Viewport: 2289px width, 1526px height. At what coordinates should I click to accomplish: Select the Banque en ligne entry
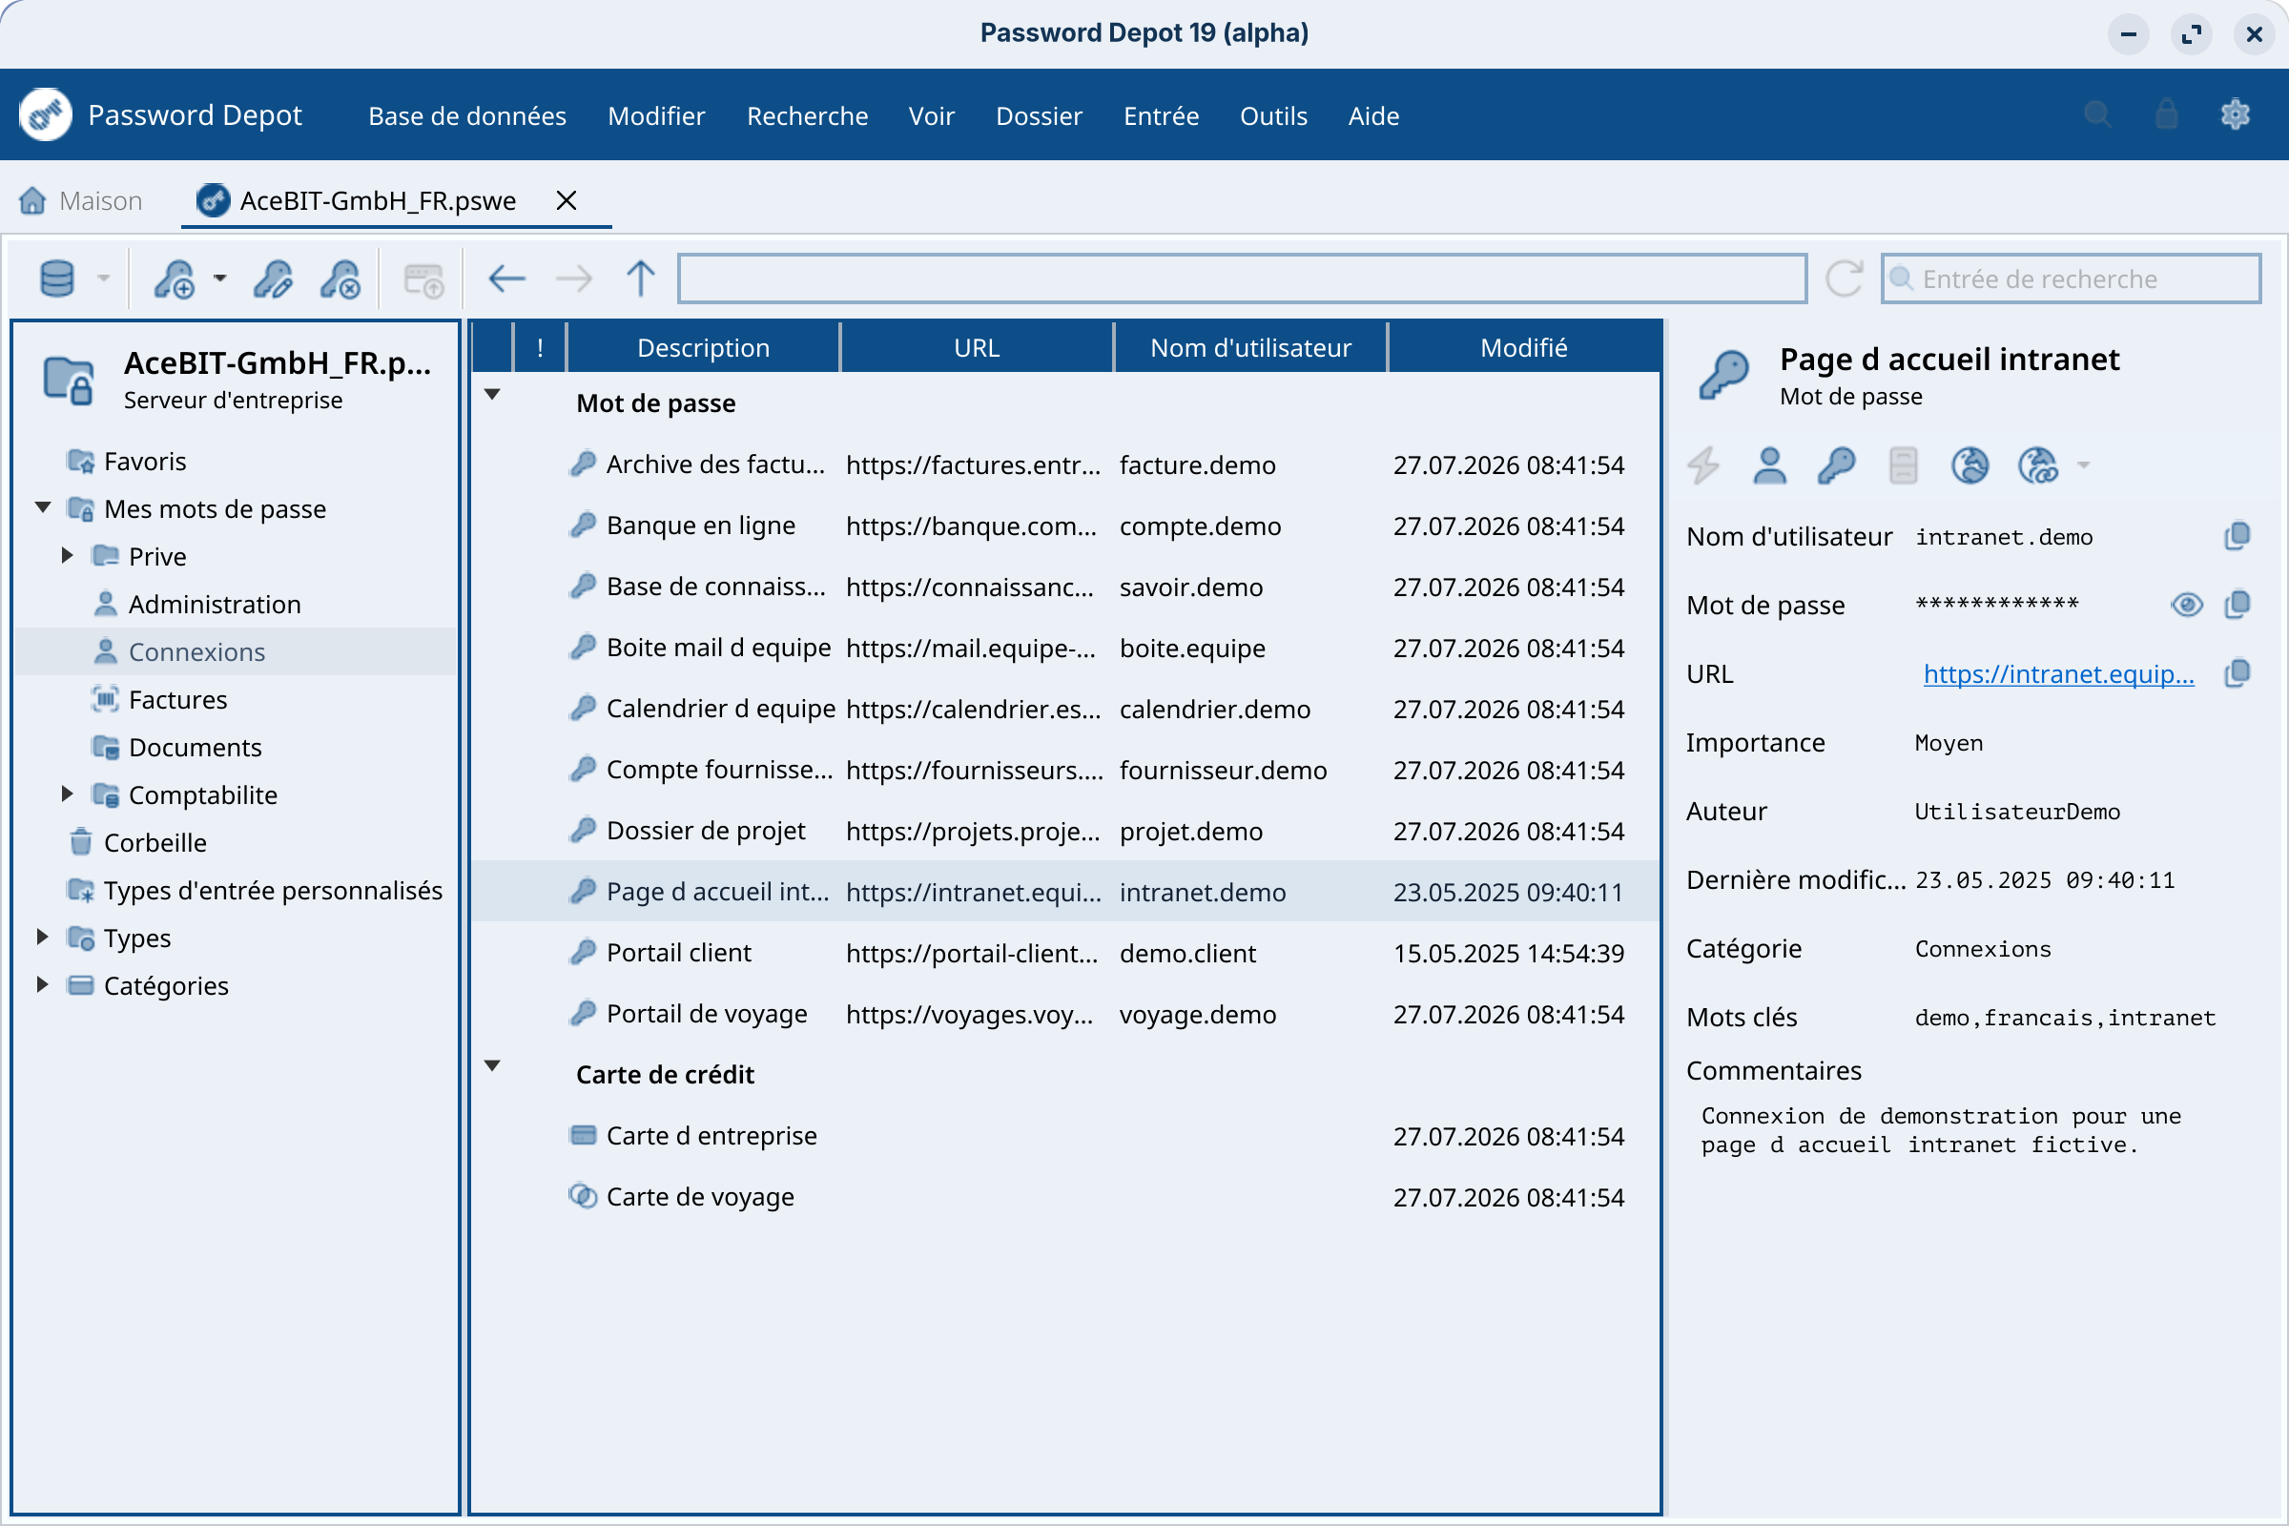pos(1065,526)
